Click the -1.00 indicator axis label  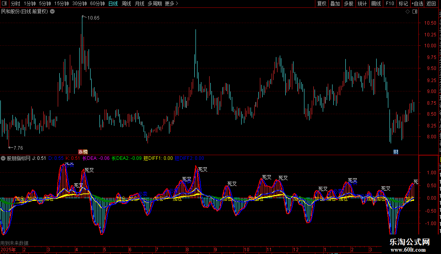430,223
